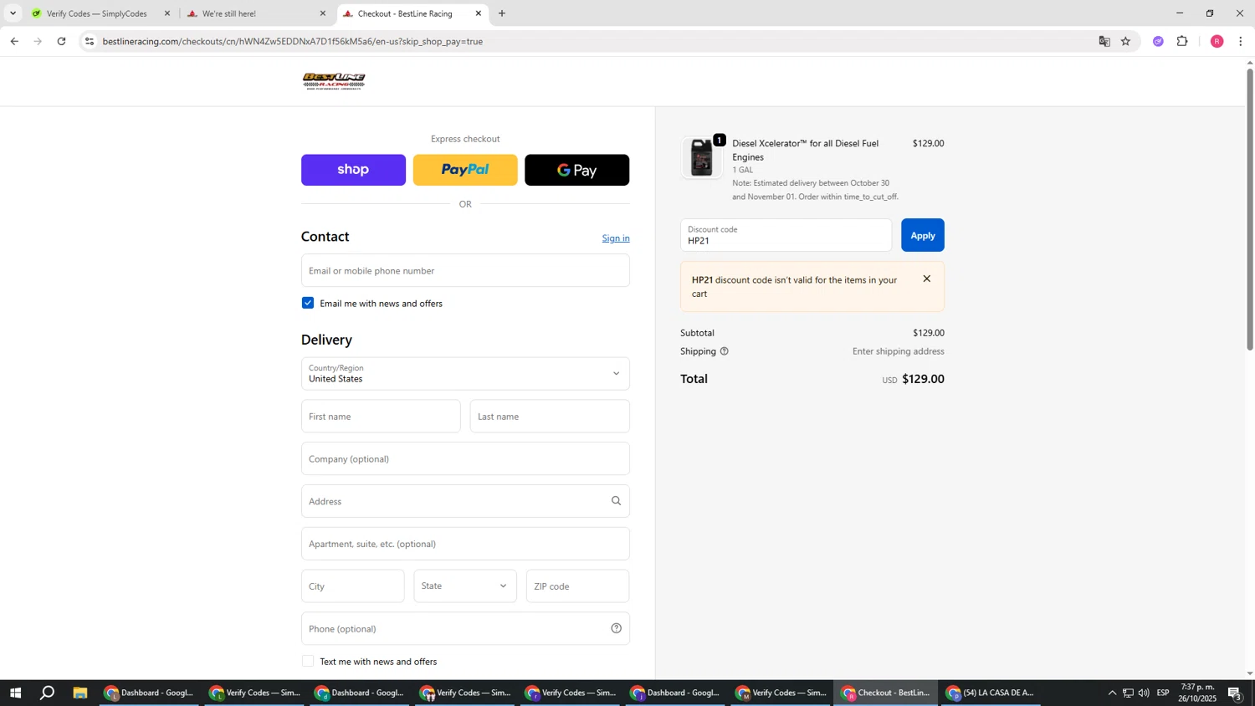Screen dimensions: 1255x706
Task: Click the phone help question mark icon
Action: pos(617,629)
